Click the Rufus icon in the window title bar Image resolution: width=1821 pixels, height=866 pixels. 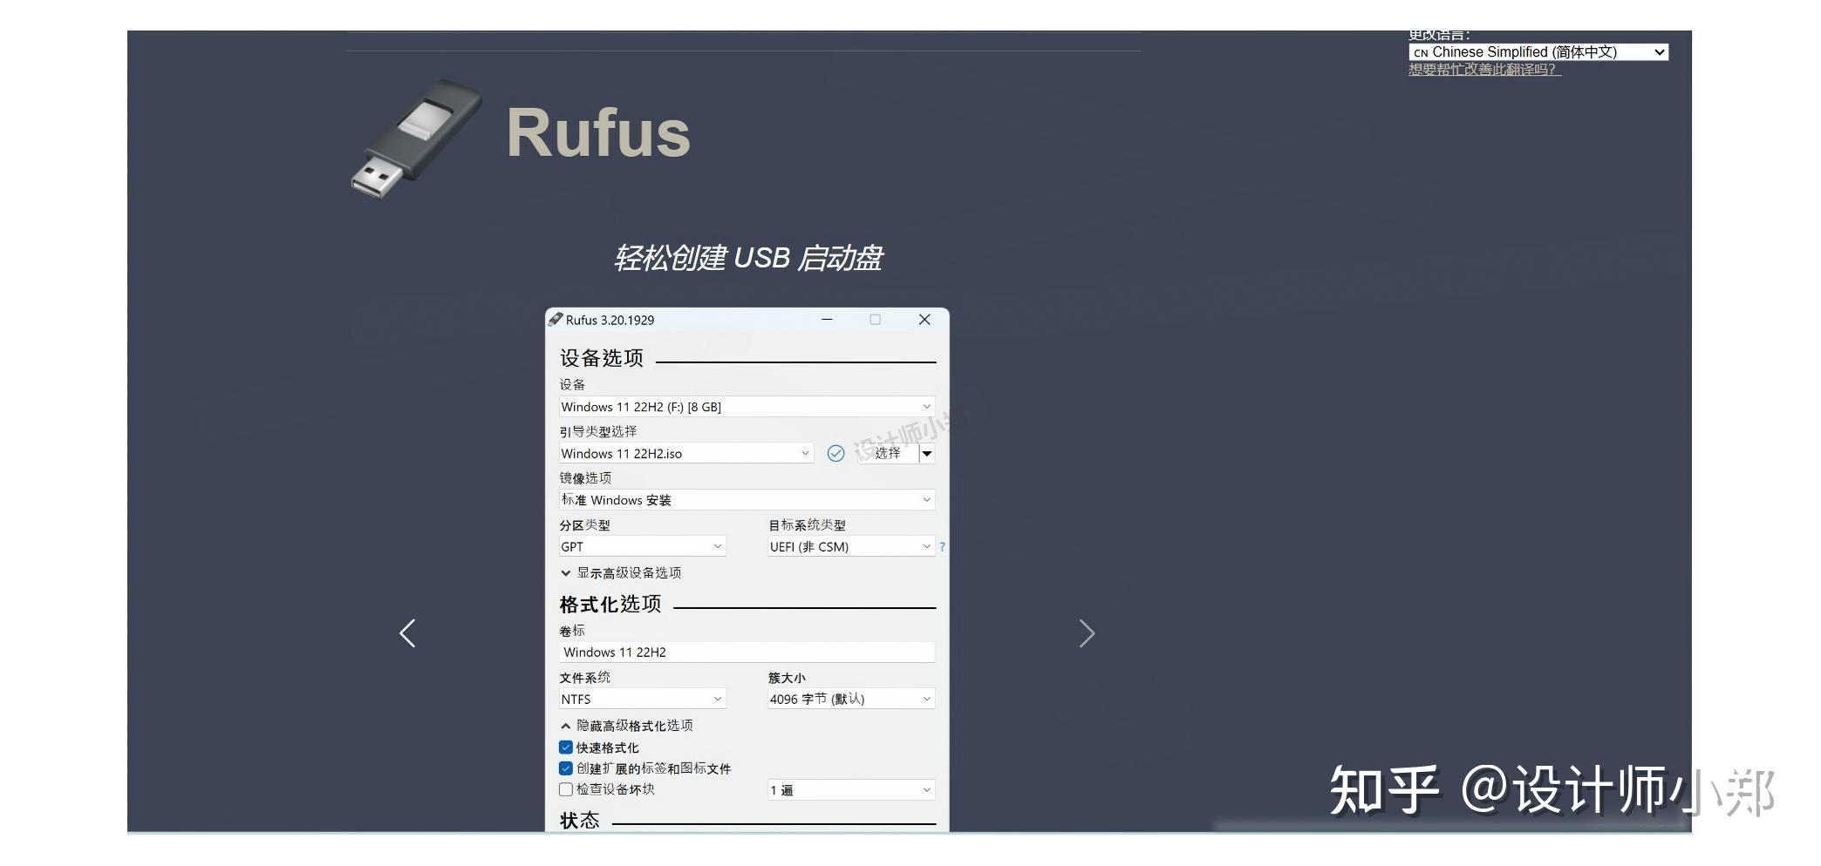pyautogui.click(x=556, y=320)
